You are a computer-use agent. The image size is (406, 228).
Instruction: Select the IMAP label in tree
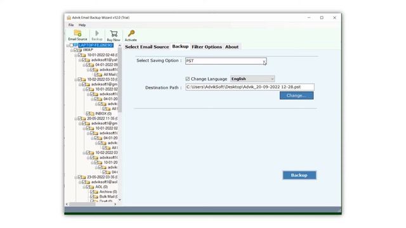point(88,50)
